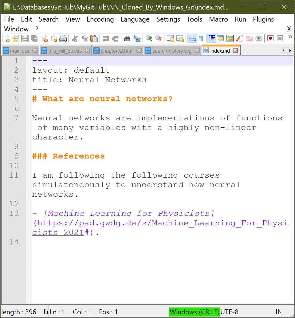
Task: Close the search-history.svg tab
Action: (x=197, y=50)
